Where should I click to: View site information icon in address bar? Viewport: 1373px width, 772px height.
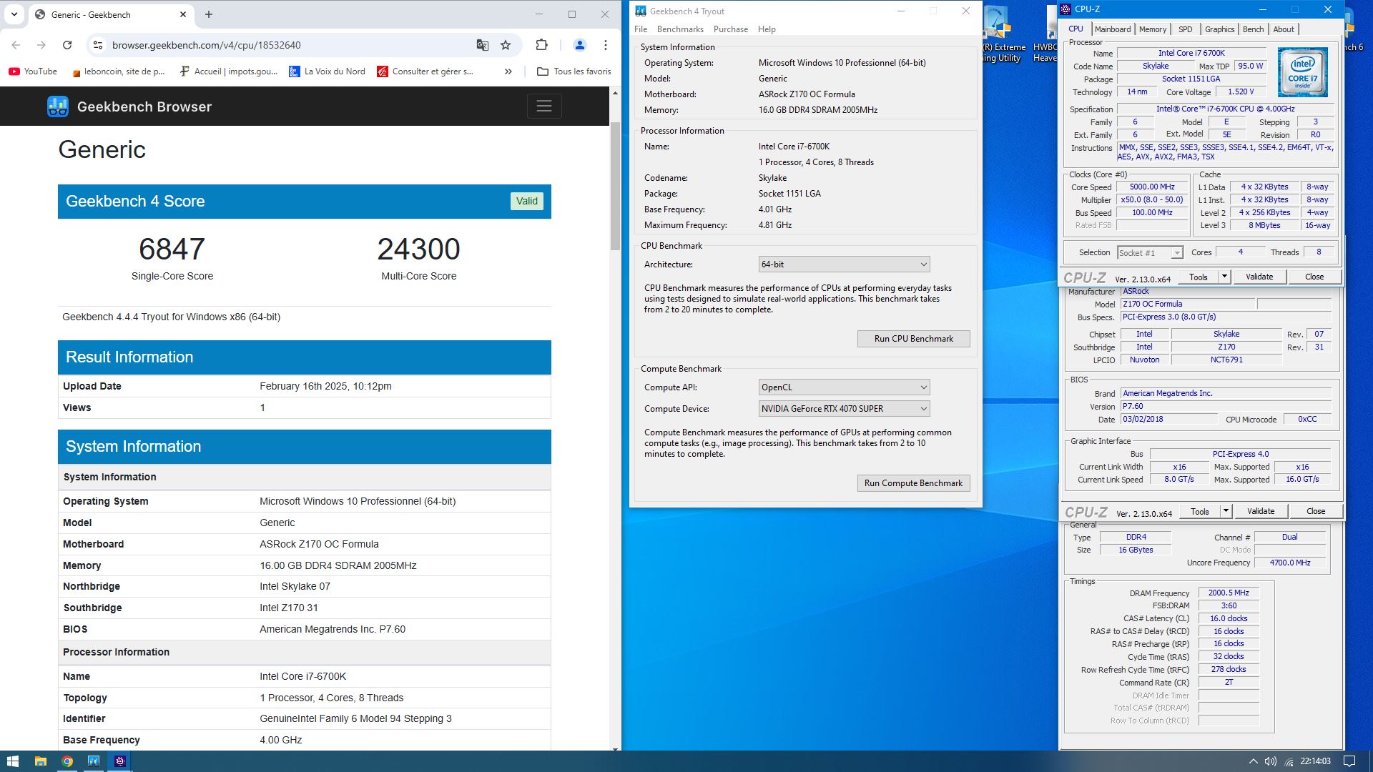(x=98, y=45)
